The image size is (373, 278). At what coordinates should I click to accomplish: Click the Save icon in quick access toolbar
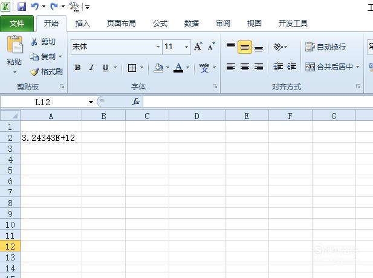pos(22,7)
